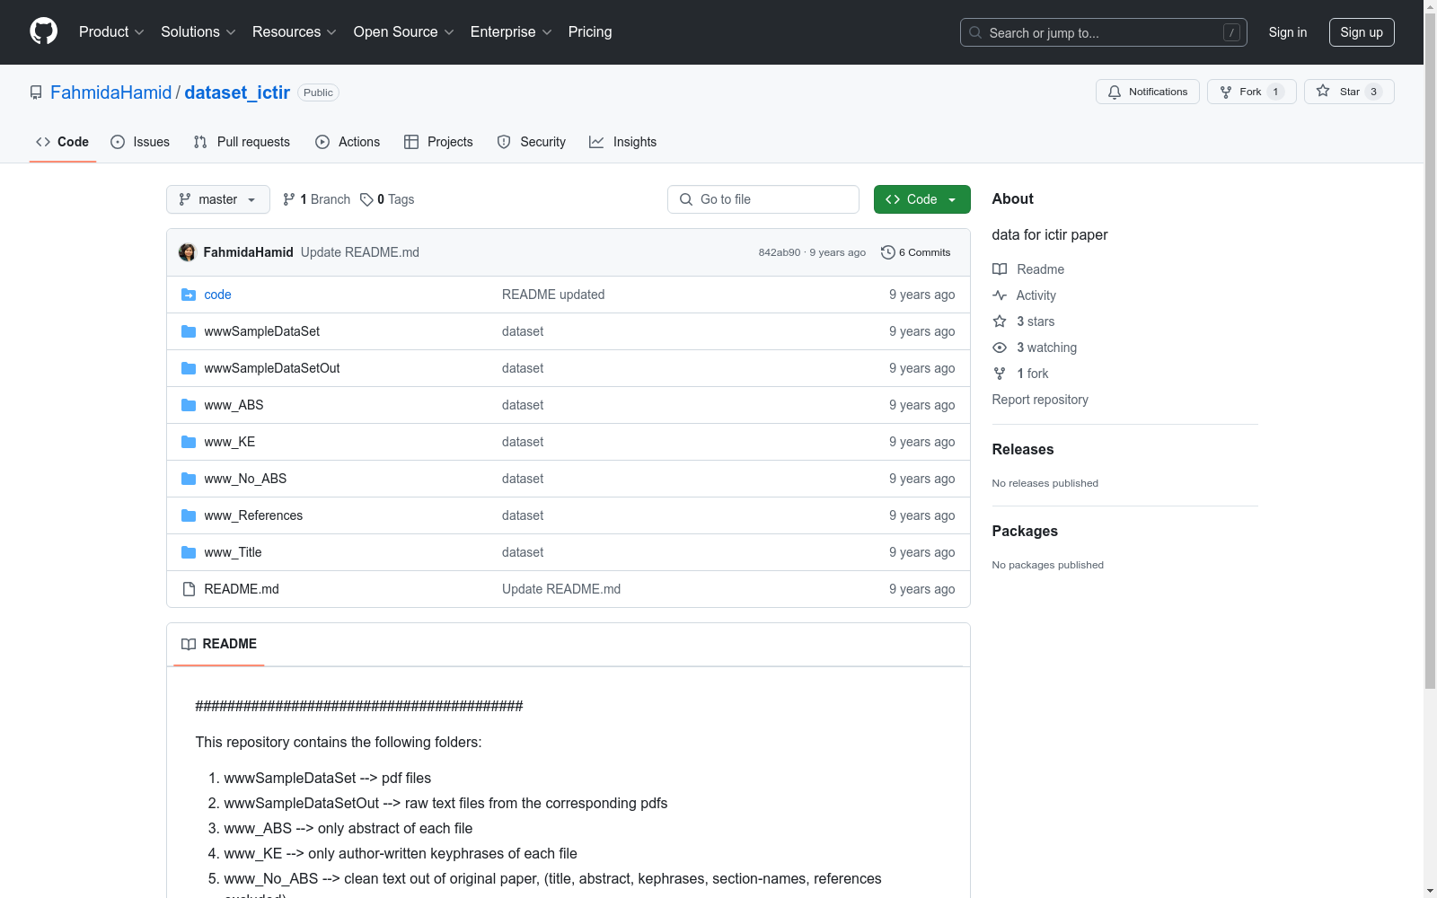The width and height of the screenshot is (1437, 898).
Task: Expand the green Code clone dropdown
Action: (x=922, y=199)
